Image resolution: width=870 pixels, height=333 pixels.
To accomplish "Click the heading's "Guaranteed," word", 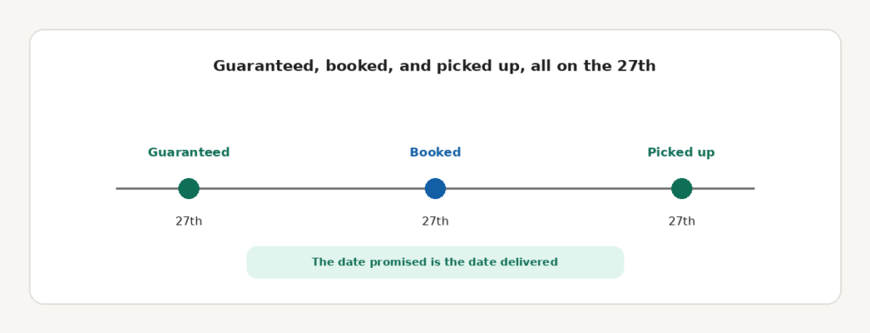I will (267, 66).
